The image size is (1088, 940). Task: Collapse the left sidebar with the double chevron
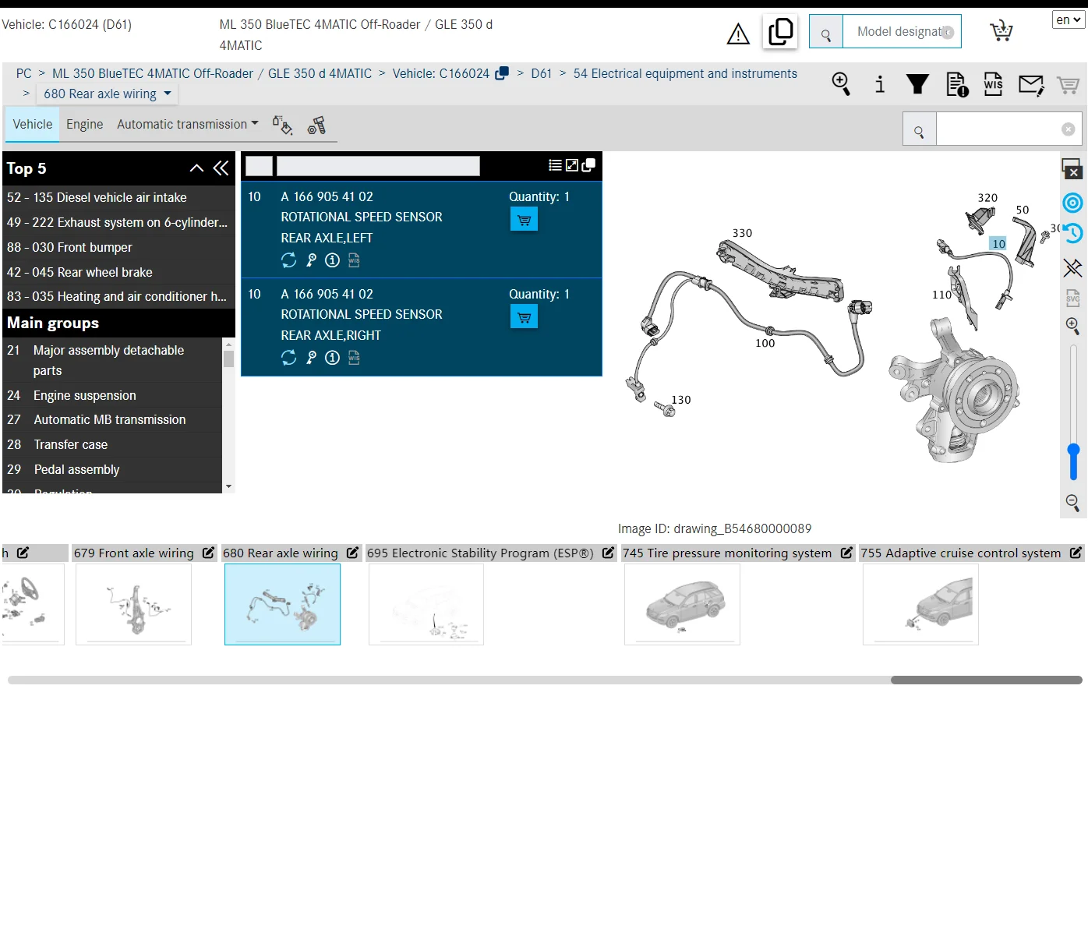(221, 168)
